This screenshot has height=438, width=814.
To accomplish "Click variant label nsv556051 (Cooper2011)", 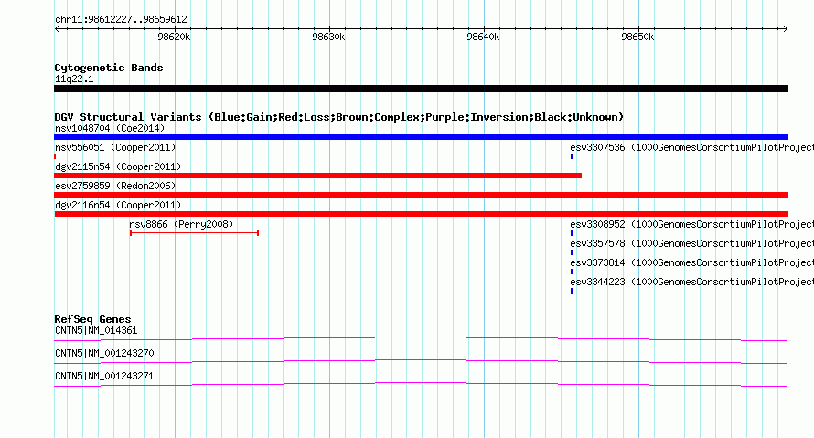I will tap(115, 147).
